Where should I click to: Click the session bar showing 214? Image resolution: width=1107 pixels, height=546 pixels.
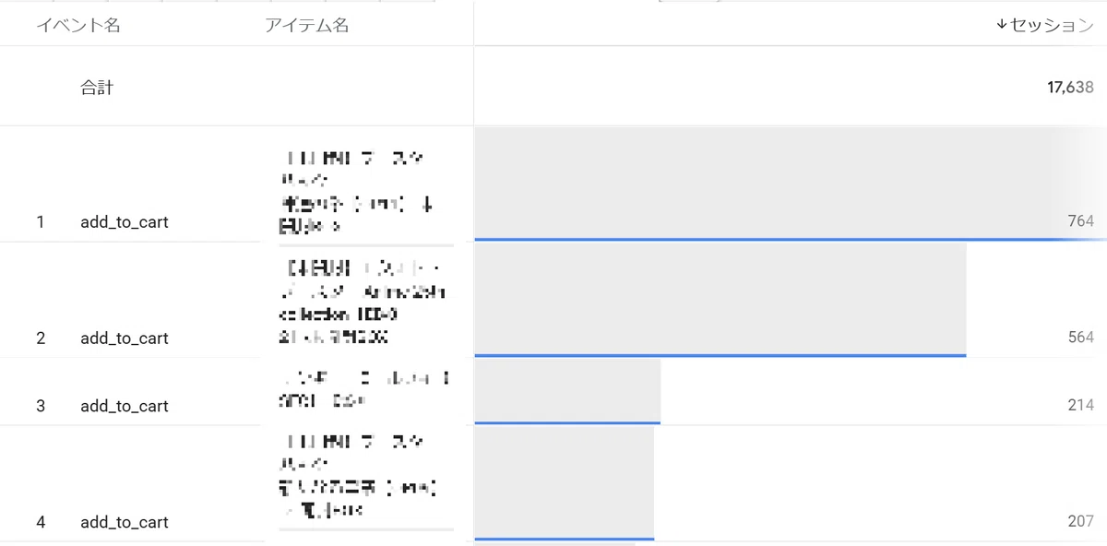(x=567, y=392)
